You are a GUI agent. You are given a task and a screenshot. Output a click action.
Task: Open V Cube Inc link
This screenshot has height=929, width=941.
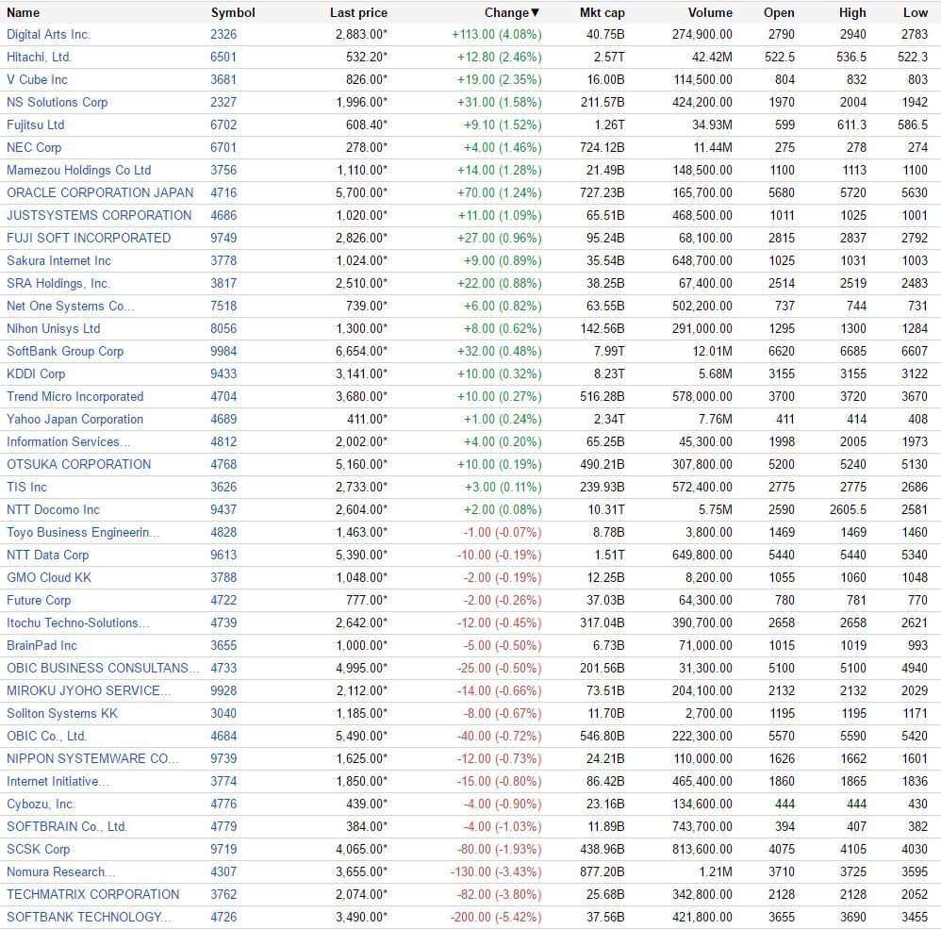(x=37, y=80)
